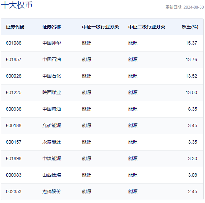
Task: Click the update date 2024-08-30
Action: pyautogui.click(x=193, y=7)
